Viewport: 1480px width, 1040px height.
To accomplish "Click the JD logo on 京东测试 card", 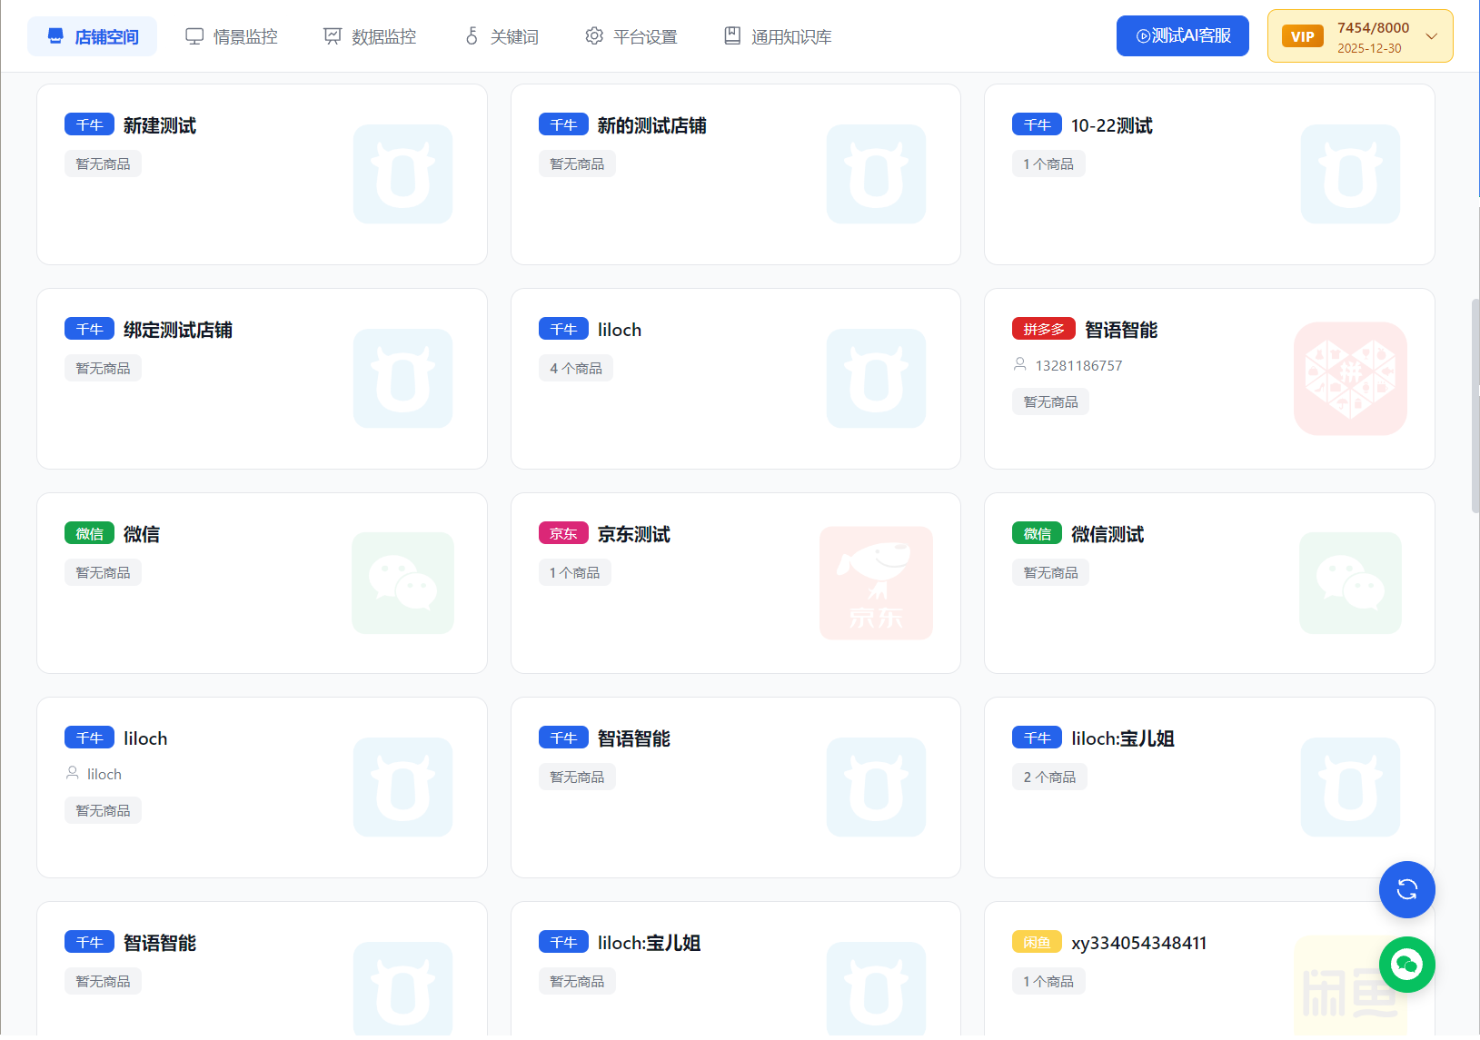I will [876, 583].
